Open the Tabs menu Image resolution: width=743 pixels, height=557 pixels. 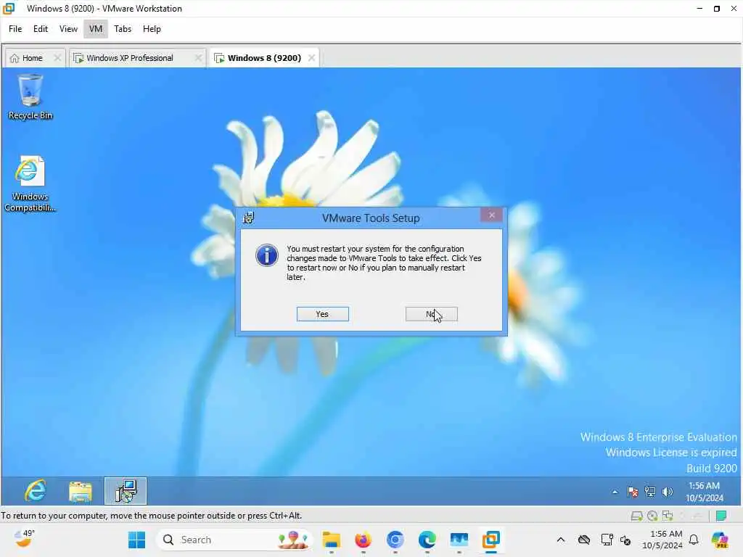(x=123, y=29)
